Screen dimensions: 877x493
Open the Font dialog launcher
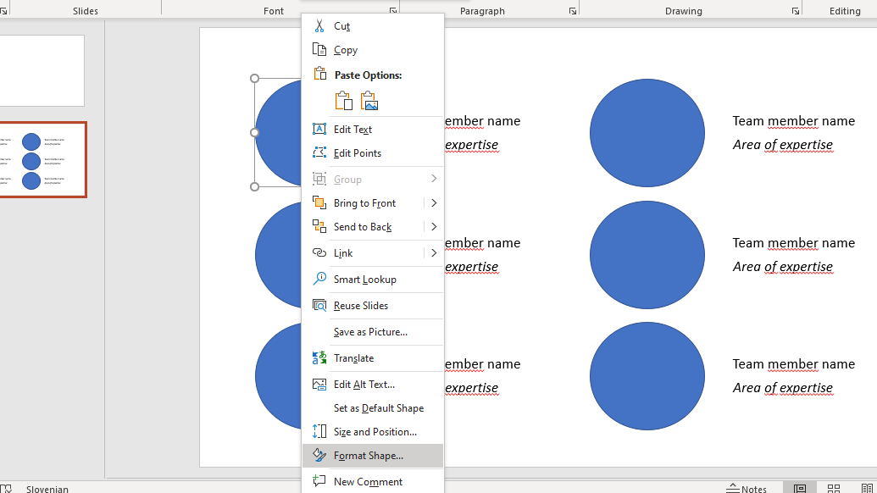click(x=393, y=11)
